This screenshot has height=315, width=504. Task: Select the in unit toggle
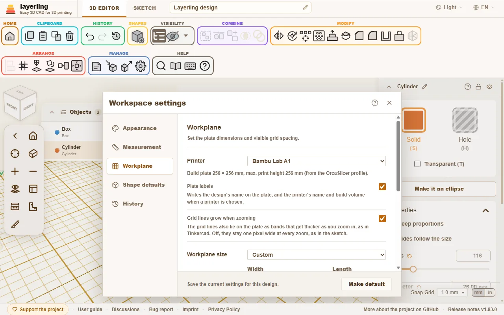490,293
